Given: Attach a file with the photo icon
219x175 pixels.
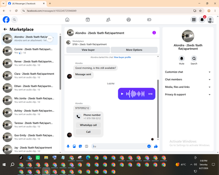Looking at the screenshot, I should click(x=74, y=146).
